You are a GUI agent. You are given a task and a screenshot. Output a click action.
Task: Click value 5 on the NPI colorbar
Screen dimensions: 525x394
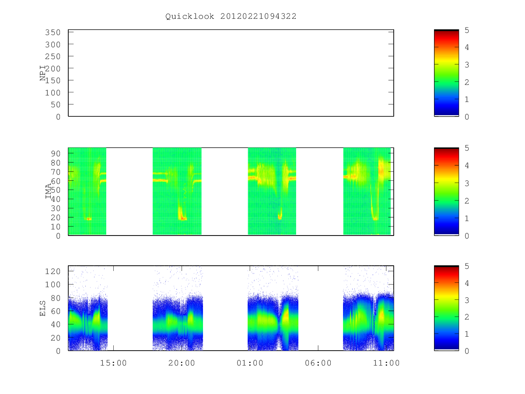[x=467, y=30]
